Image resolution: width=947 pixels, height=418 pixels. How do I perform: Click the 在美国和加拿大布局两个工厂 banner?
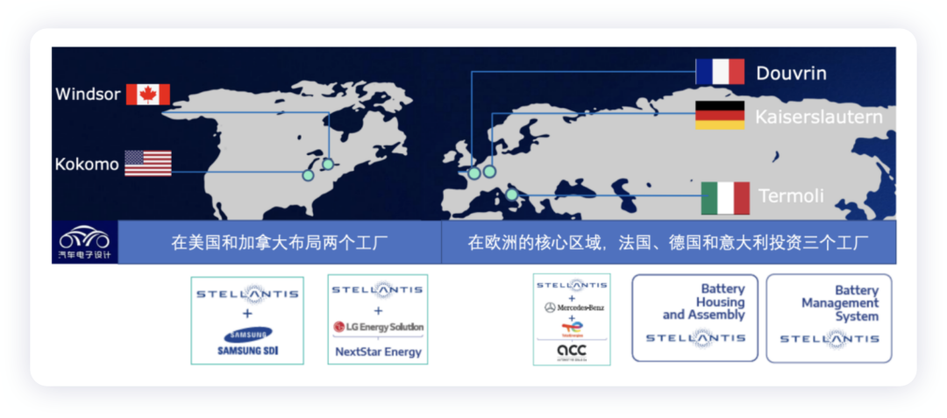(x=280, y=243)
